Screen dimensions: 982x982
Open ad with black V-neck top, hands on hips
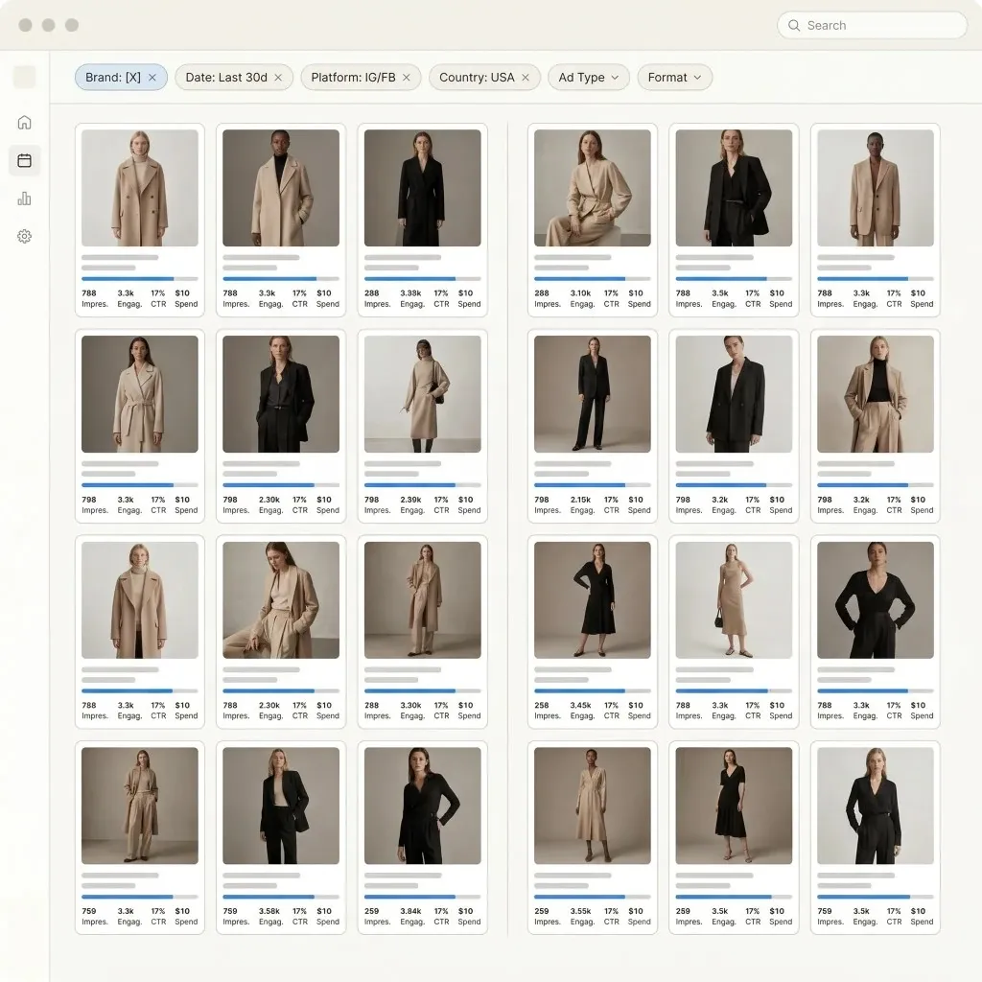tap(876, 600)
